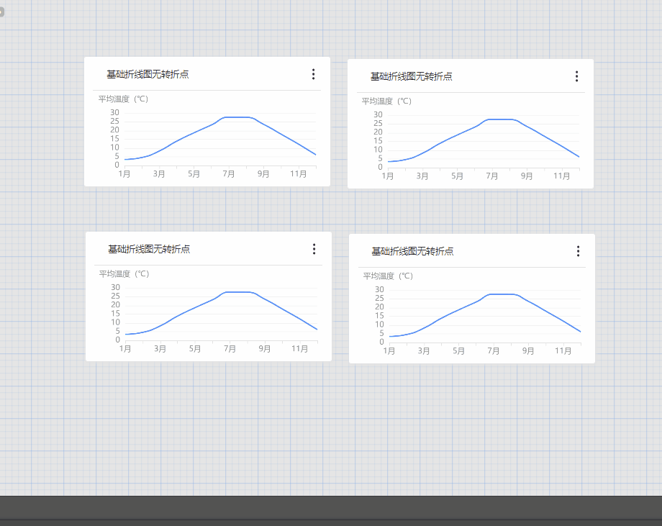662x526 pixels.
Task: Open three-dot menu on bottom-right chart card
Action: (x=578, y=251)
